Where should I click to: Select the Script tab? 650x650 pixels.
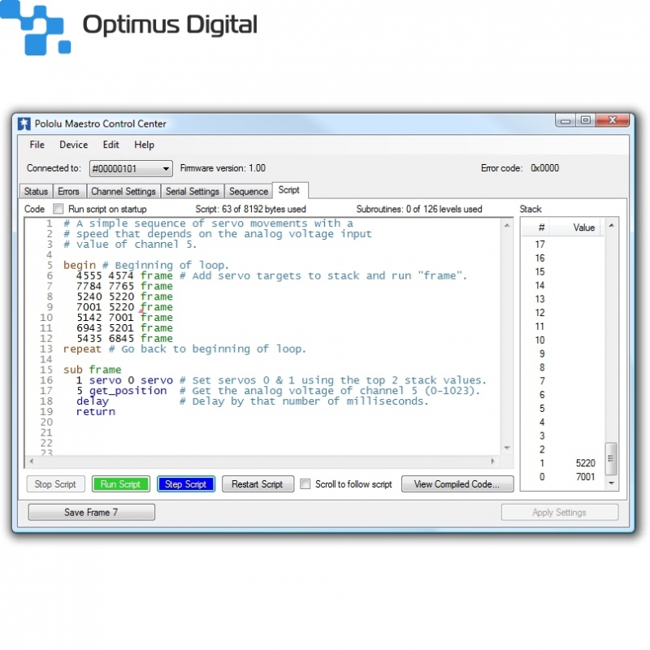pyautogui.click(x=289, y=190)
